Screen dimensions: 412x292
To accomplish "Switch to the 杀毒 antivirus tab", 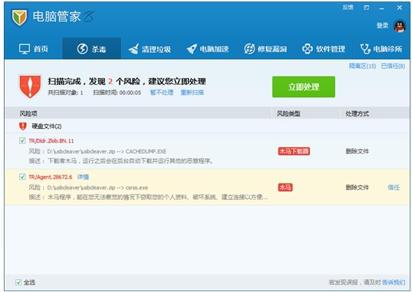I will point(91,49).
